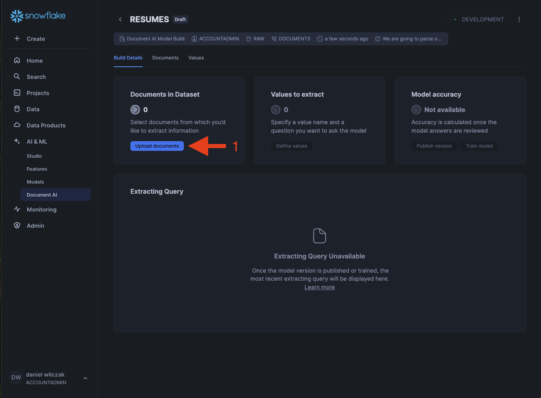Click the Projects icon in sidebar
This screenshot has height=398, width=541.
click(x=17, y=93)
